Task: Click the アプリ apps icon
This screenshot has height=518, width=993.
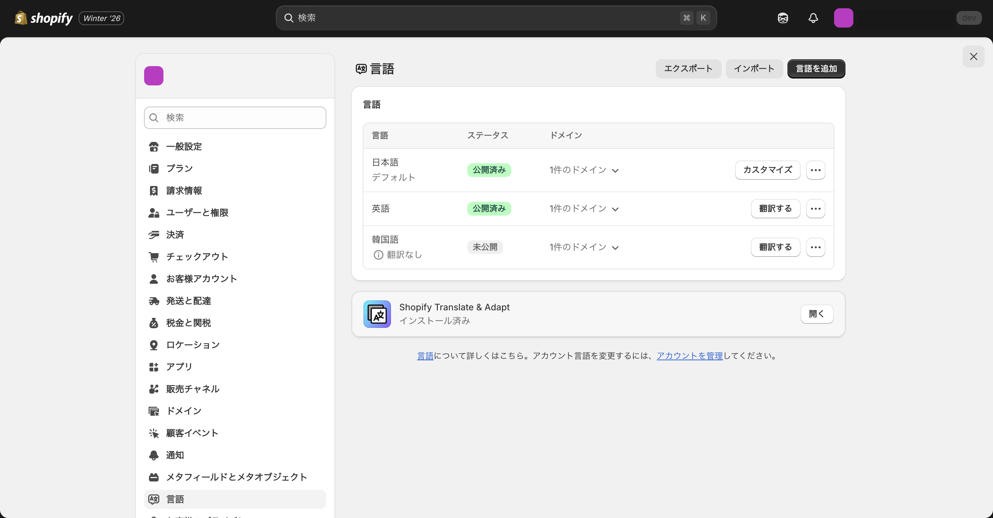Action: (x=154, y=367)
